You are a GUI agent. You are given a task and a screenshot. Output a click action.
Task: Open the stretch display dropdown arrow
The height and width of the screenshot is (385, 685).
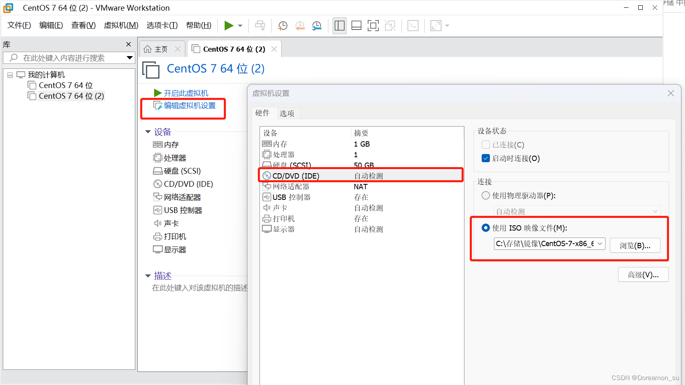(x=447, y=26)
